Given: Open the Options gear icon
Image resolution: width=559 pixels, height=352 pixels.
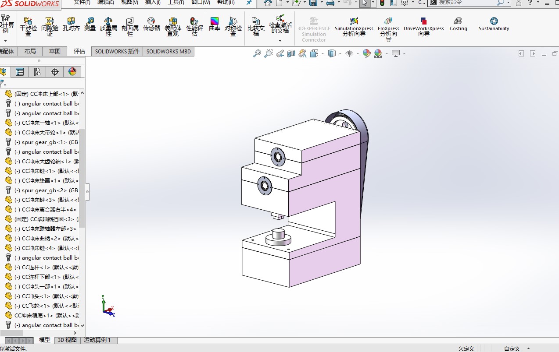Looking at the screenshot, I should click(x=404, y=3).
